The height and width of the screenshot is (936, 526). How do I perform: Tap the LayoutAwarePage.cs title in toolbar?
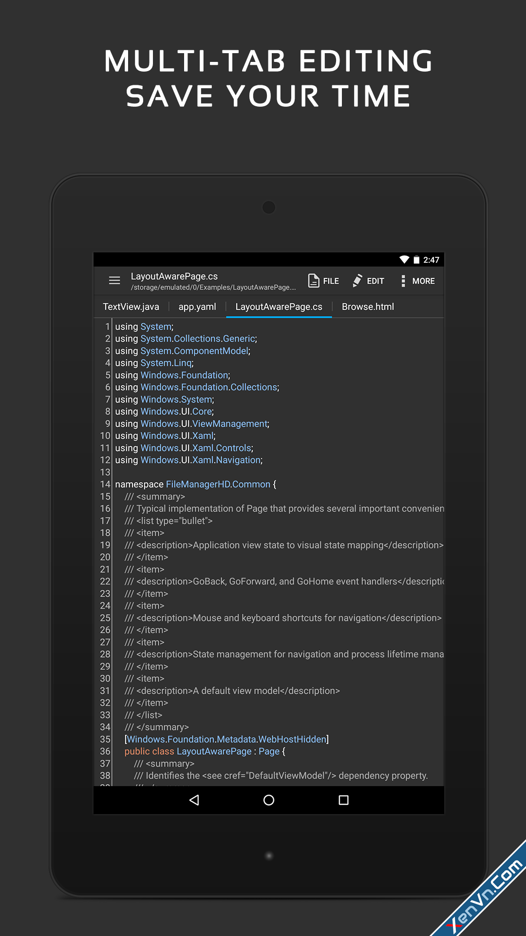pos(174,276)
